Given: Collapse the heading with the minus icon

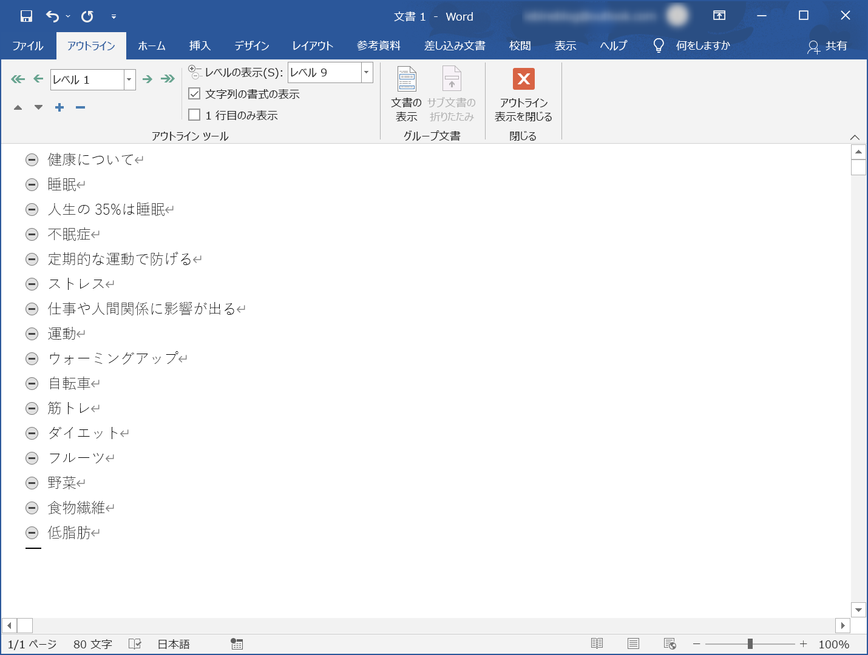Looking at the screenshot, I should (x=80, y=107).
